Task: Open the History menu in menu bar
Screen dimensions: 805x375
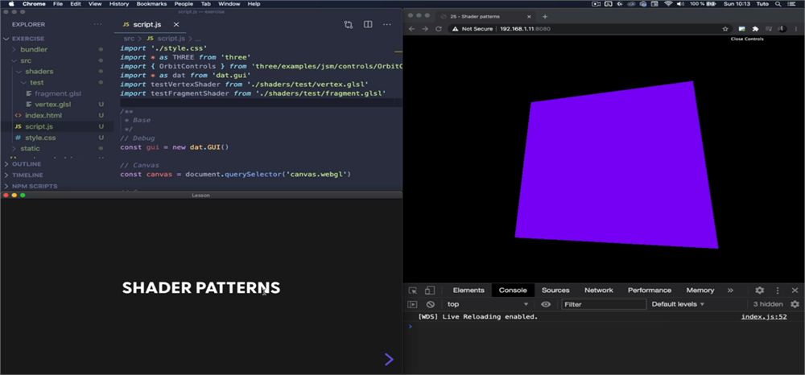Action: pyautogui.click(x=119, y=3)
